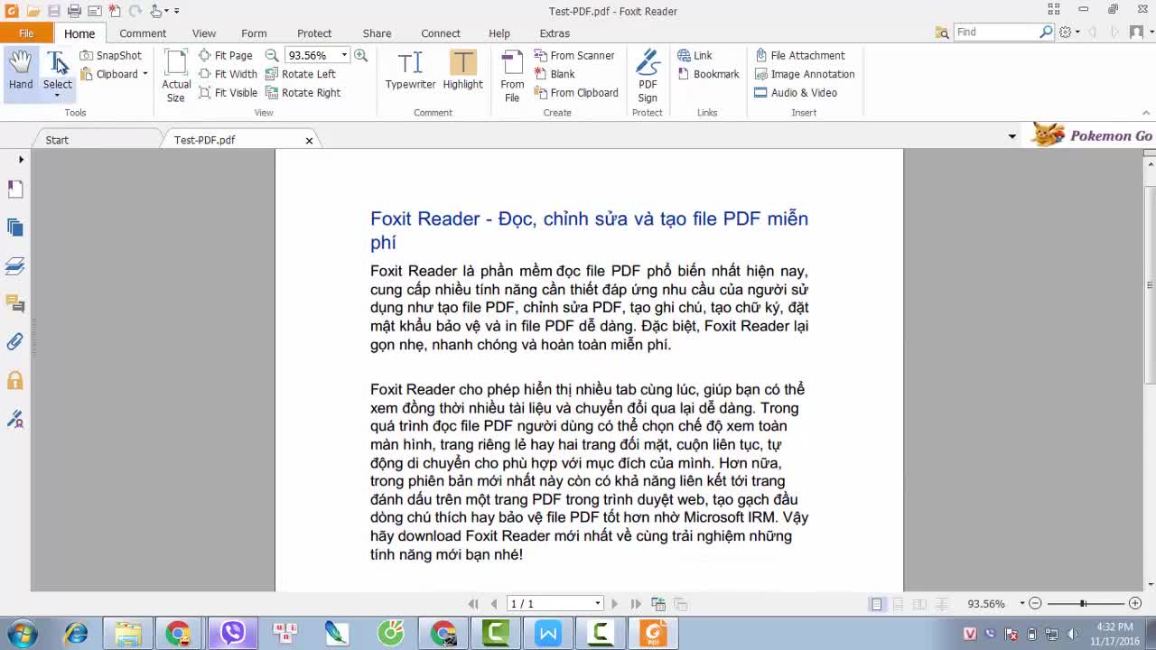The image size is (1156, 650).
Task: Open PDF Sign tool
Action: [x=648, y=76]
